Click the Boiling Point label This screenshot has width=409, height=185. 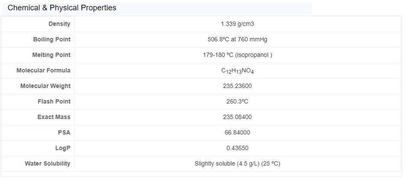pos(52,39)
